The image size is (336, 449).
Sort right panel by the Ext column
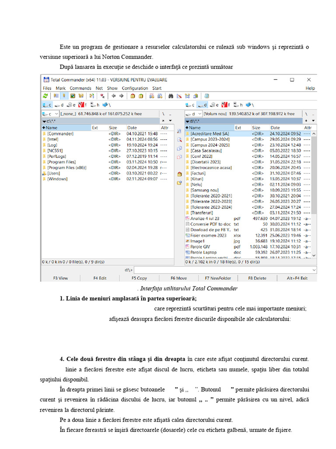click(242, 128)
